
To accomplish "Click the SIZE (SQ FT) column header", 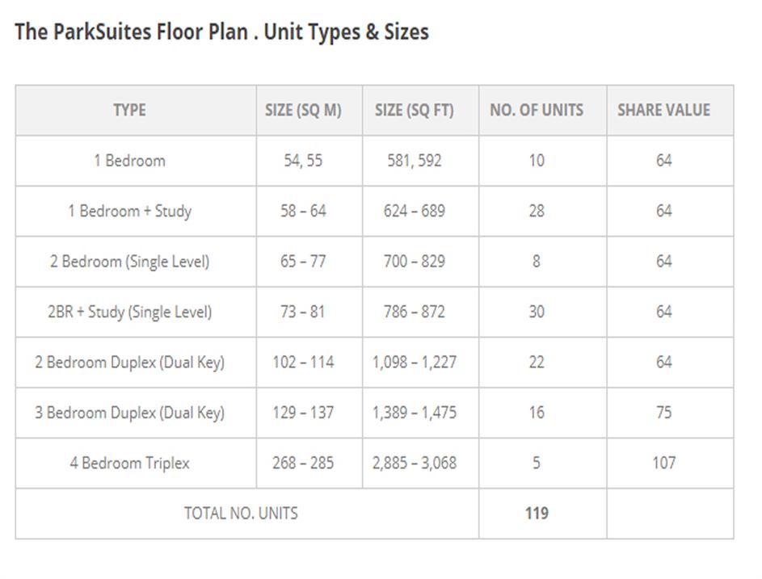I will pos(415,110).
